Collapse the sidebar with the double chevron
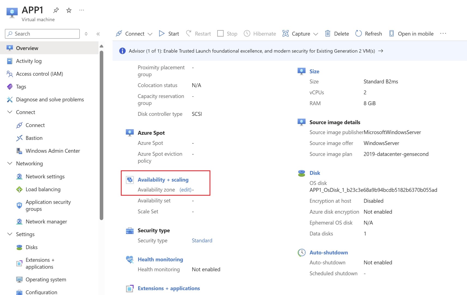 pos(98,34)
